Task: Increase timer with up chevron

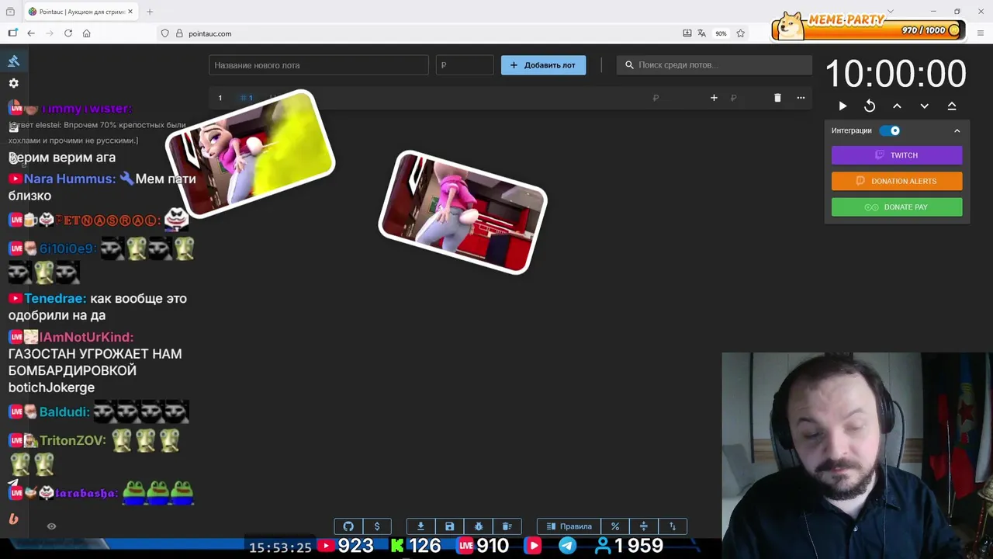Action: pos(897,106)
